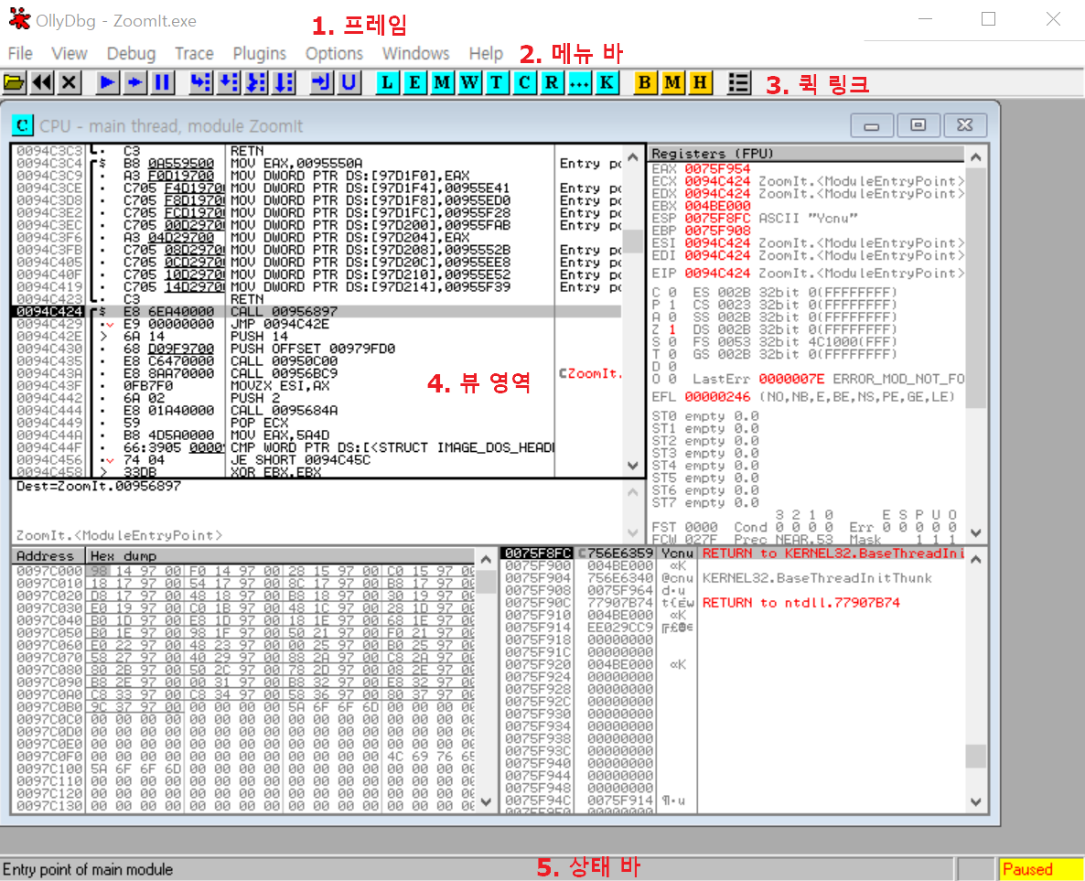
Task: Click the Z flag value 1
Action: click(671, 329)
